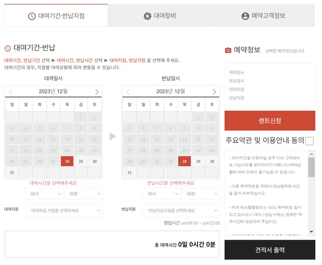Open the rental hour 08시 dropdown
This screenshot has width=322, height=265.
click(x=44, y=194)
